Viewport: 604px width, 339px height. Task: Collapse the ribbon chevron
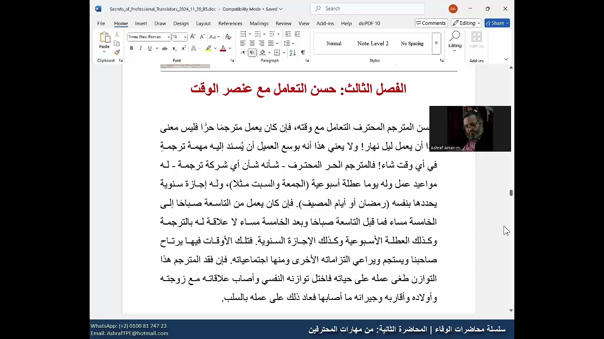coord(506,59)
